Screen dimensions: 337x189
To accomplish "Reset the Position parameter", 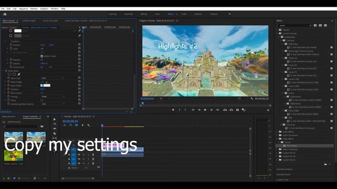I will click(x=80, y=45).
